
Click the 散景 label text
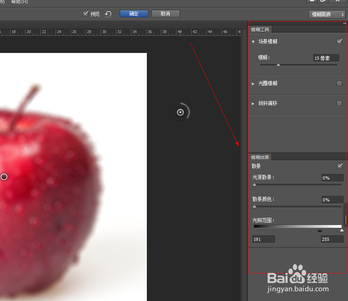pos(256,166)
